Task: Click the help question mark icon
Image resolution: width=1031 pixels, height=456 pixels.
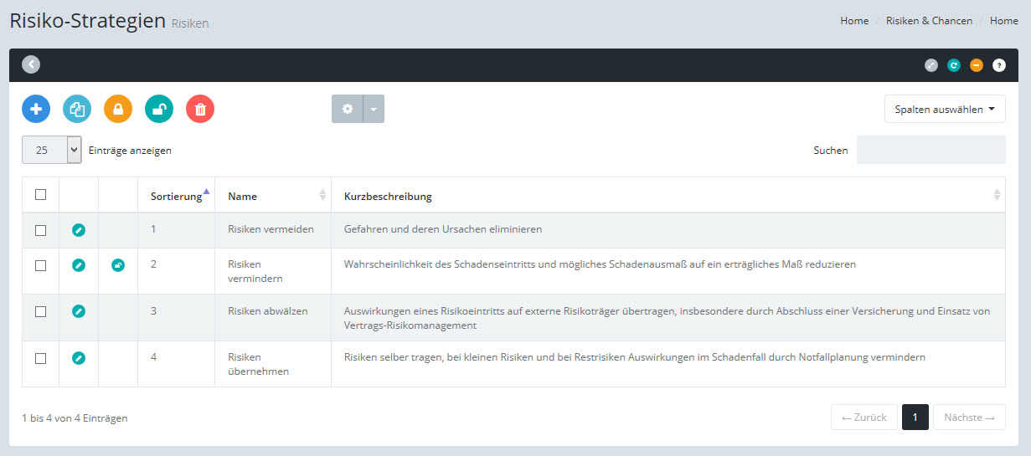Action: [999, 65]
